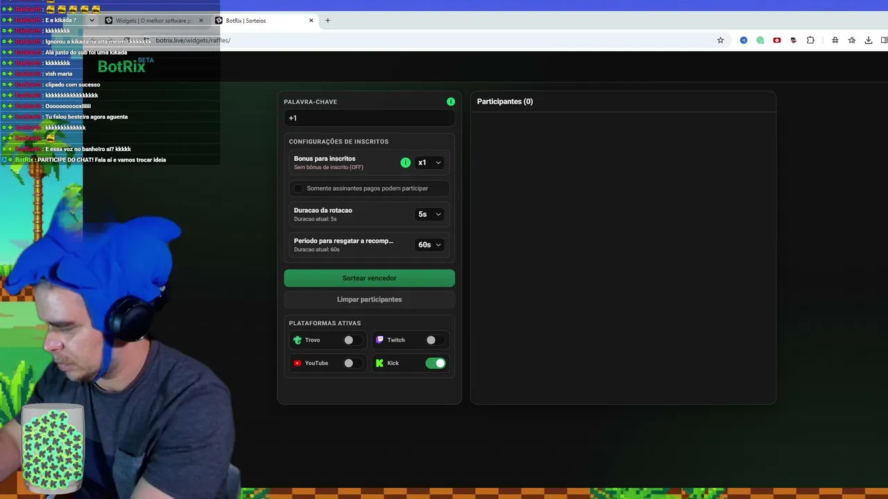Click the Sortear vencedor button
Image resolution: width=888 pixels, height=499 pixels.
tap(369, 278)
